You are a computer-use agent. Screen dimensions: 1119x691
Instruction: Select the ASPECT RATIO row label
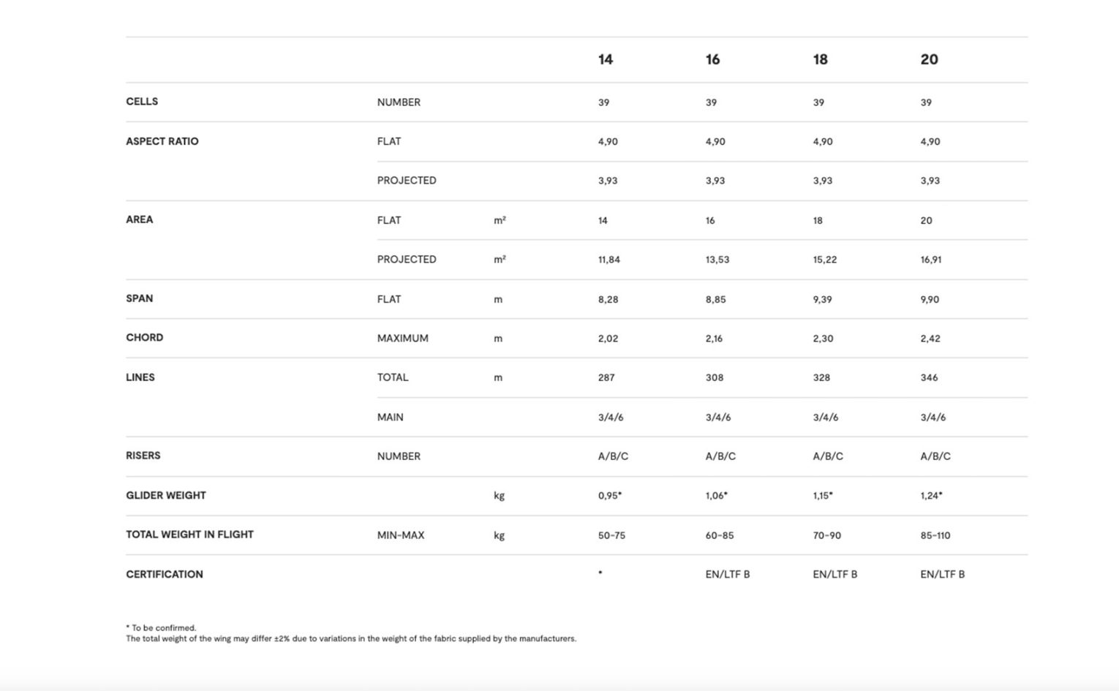(x=162, y=141)
